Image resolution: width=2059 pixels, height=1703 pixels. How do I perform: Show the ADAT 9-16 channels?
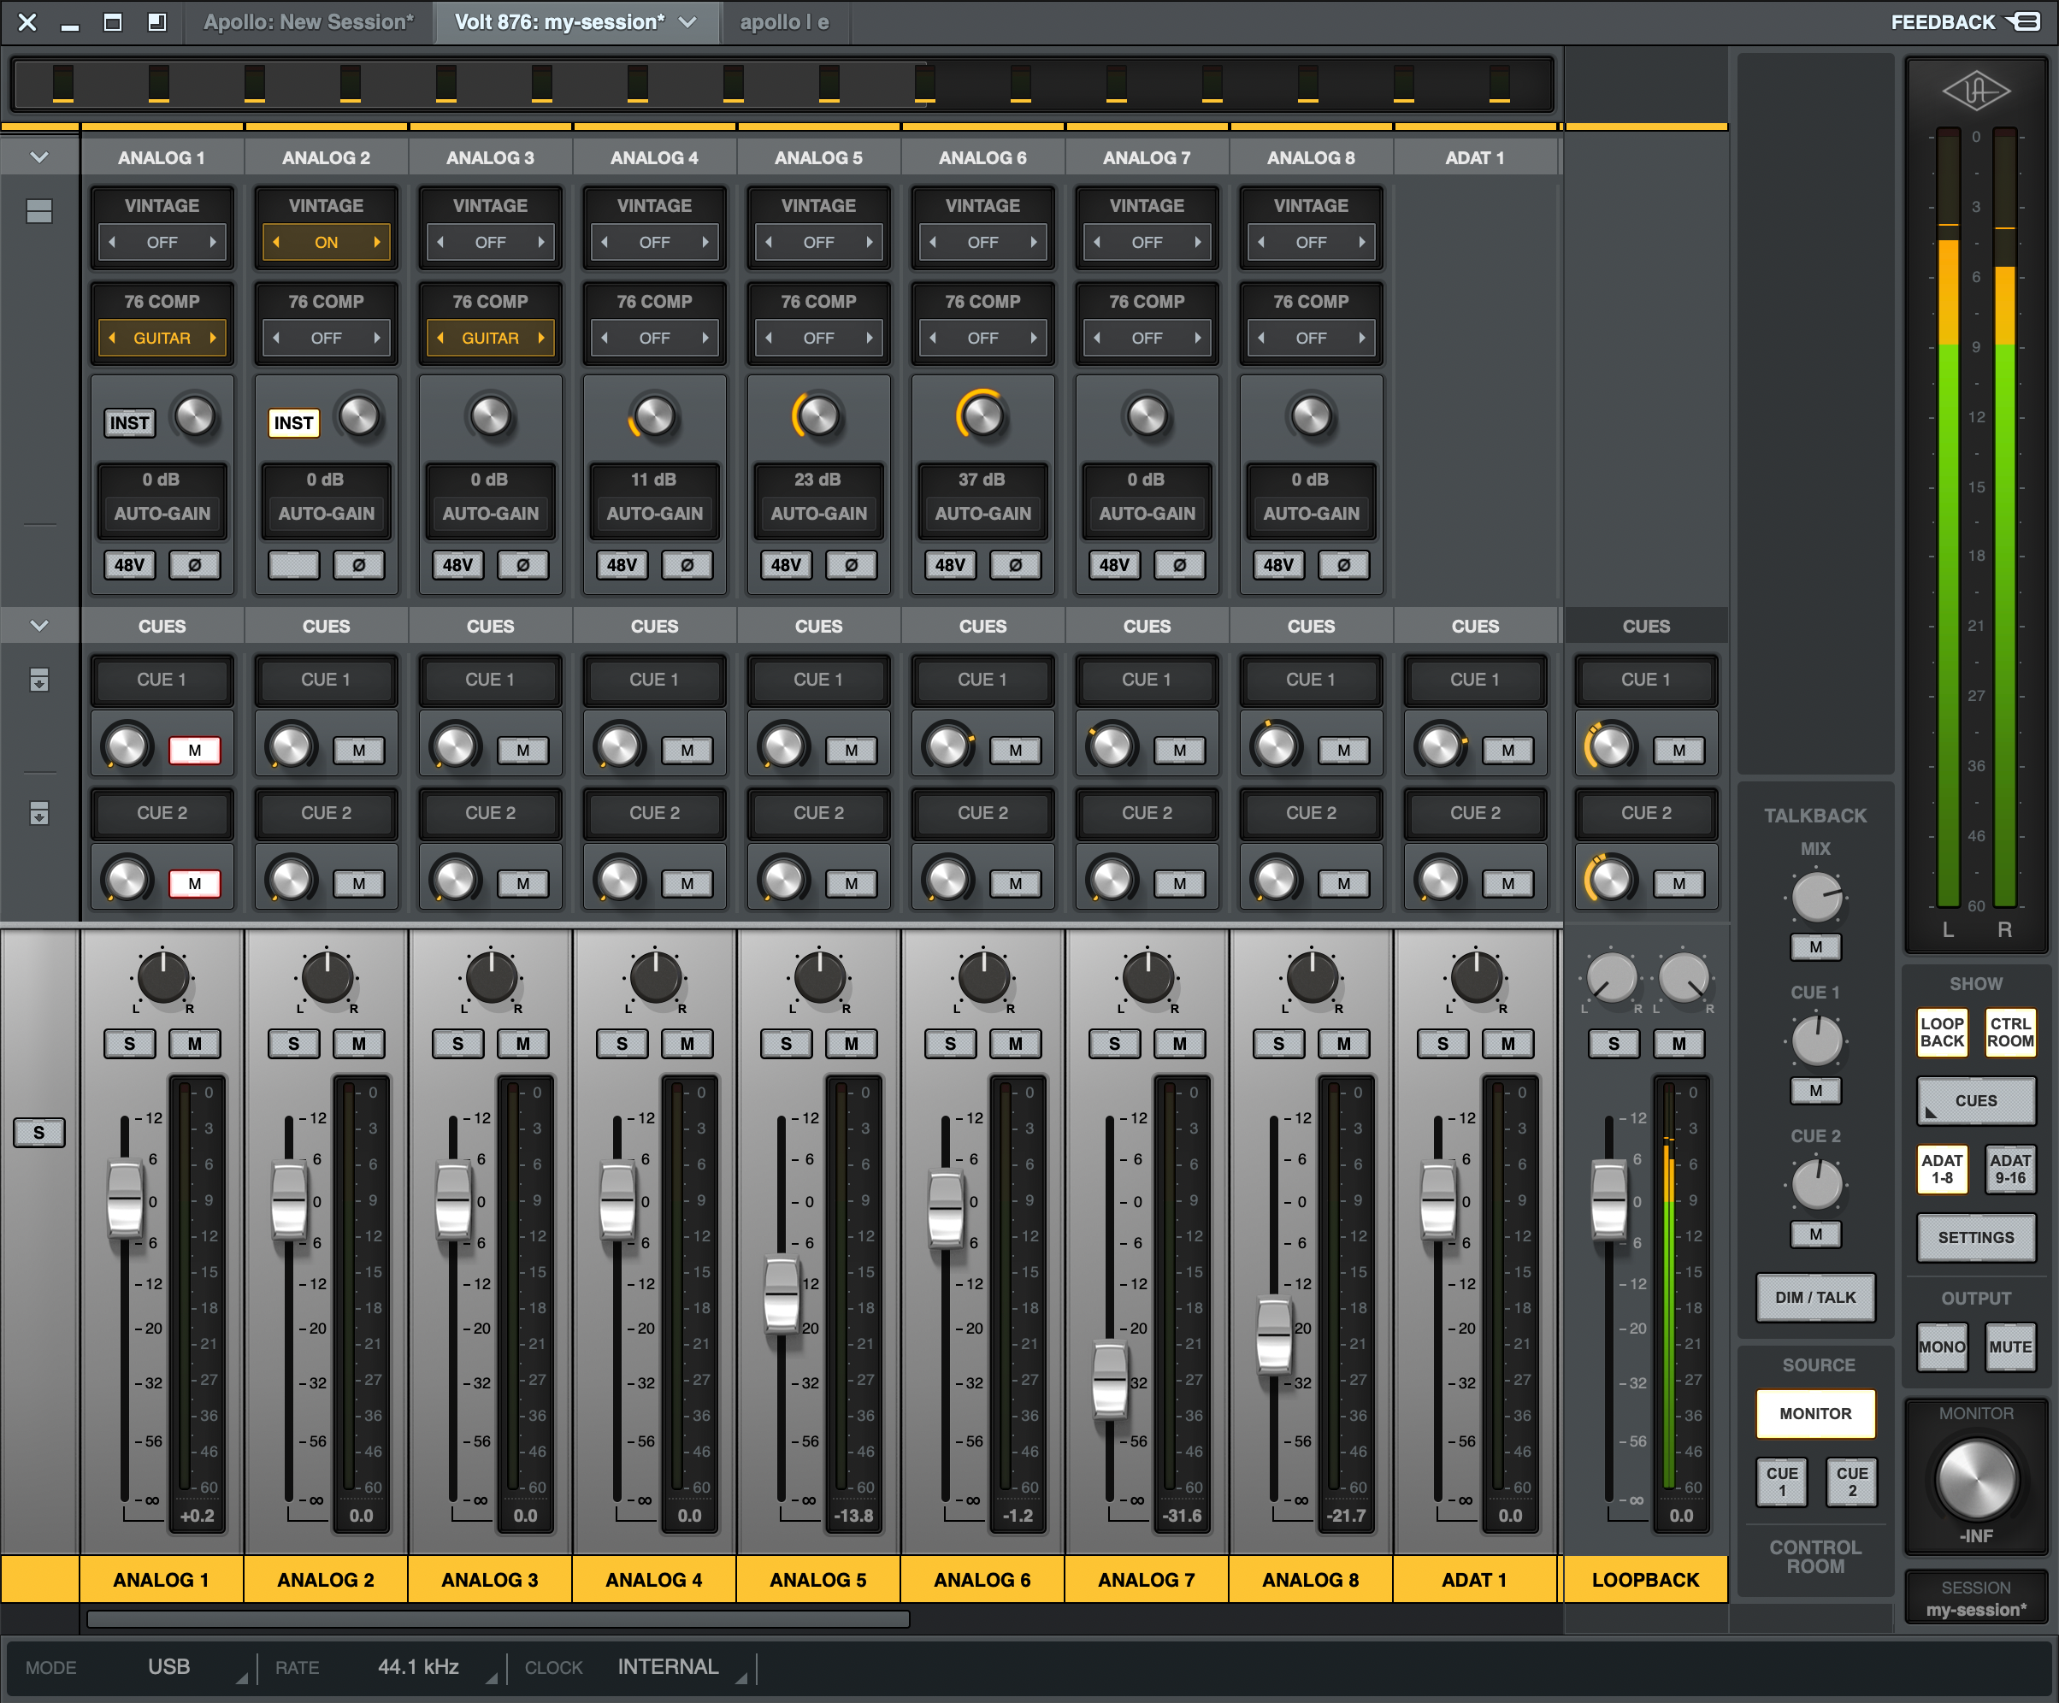pos(2010,1168)
